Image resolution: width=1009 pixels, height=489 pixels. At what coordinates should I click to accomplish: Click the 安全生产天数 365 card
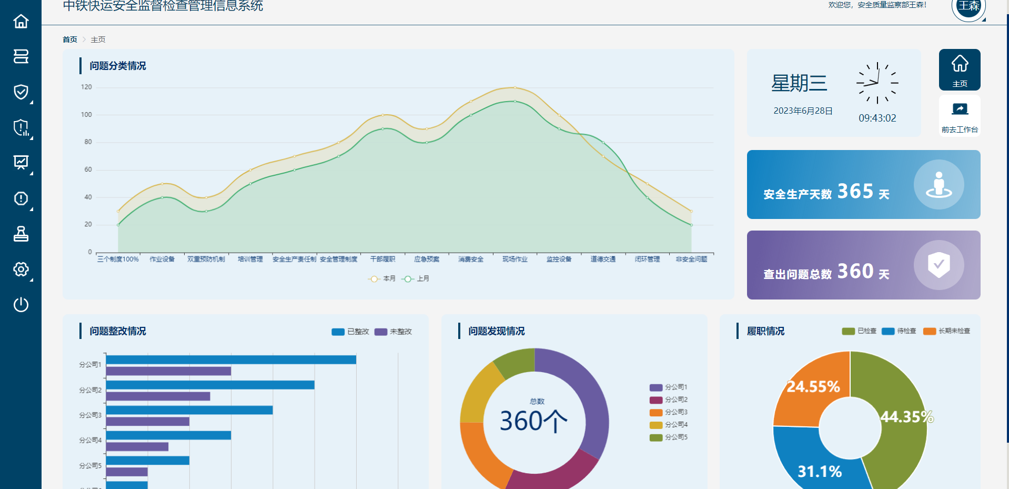click(x=863, y=184)
